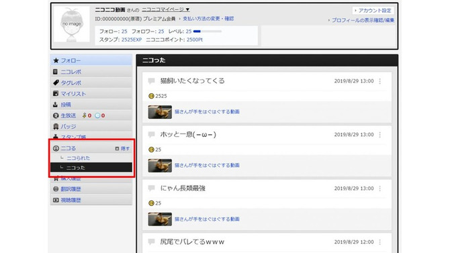Expand the ニコニコマイページ dropdown
This screenshot has width=450, height=253.
click(x=166, y=9)
